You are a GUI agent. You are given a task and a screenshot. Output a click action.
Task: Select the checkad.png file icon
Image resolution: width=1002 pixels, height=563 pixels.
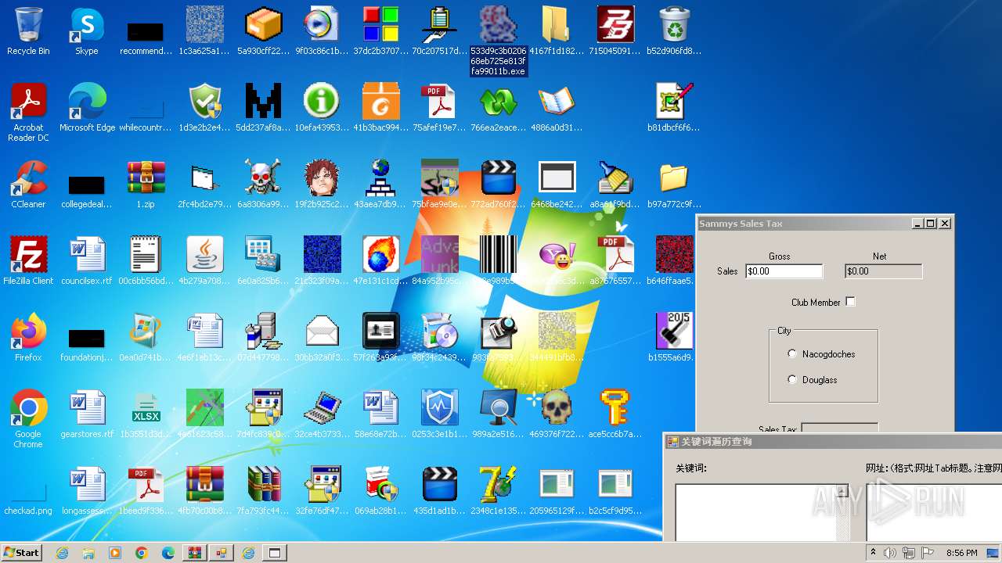(28, 491)
